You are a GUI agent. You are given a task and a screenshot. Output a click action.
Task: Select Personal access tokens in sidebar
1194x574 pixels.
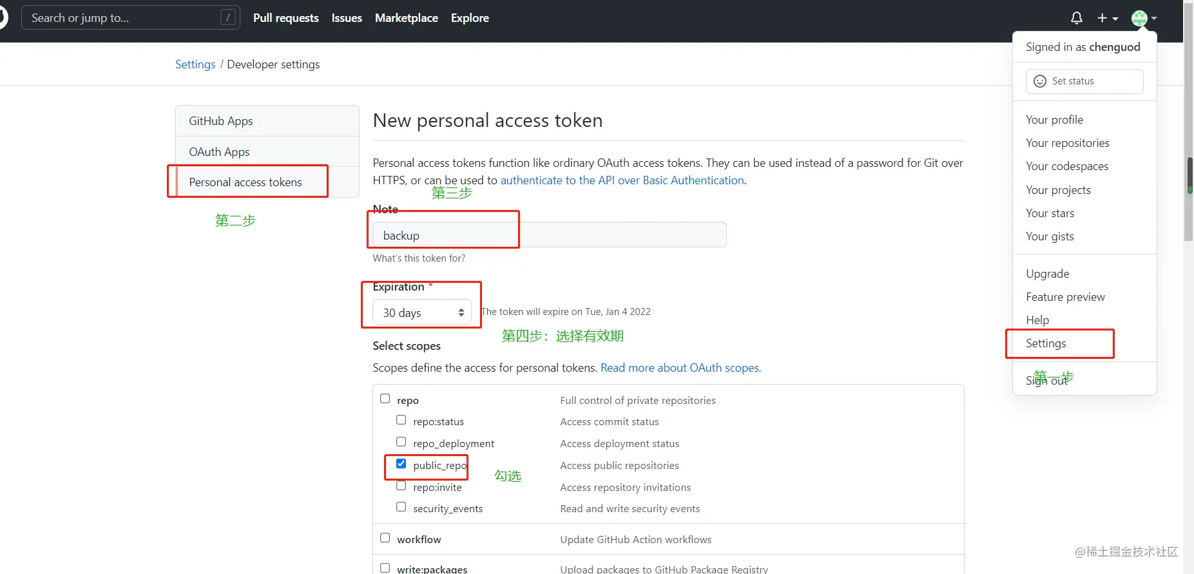[x=267, y=182]
